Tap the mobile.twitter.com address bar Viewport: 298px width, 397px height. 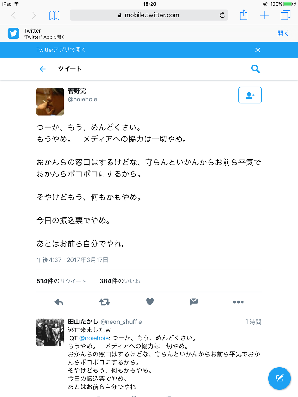[x=149, y=15]
